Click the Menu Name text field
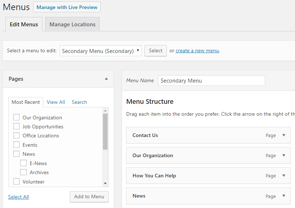Image resolution: width=295 pixels, height=208 pixels. coord(212,80)
